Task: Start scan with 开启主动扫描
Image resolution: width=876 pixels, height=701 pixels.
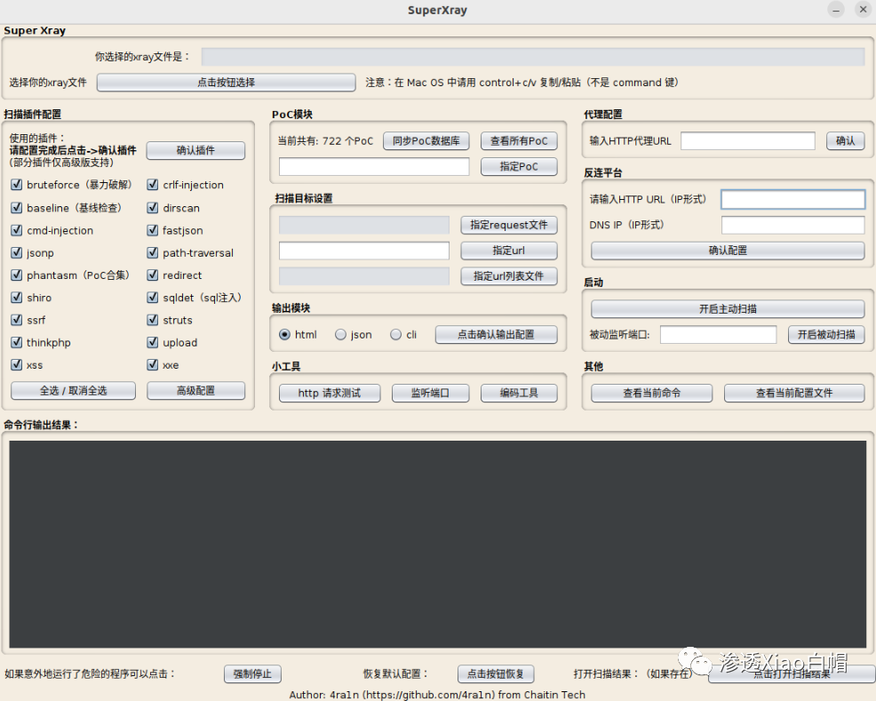Action: click(x=728, y=309)
